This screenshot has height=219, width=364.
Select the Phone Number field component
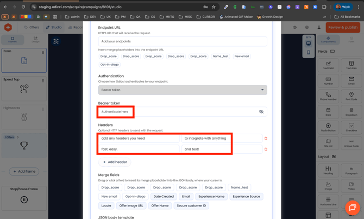point(328,97)
